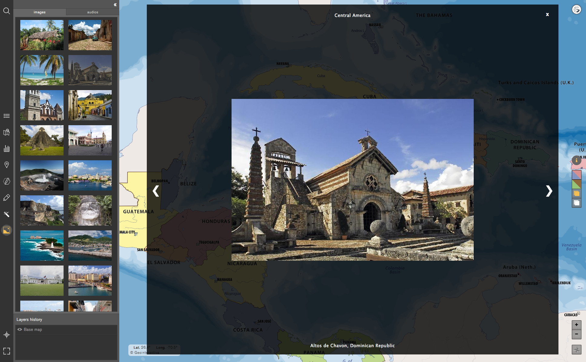Screen dimensions: 586x362
Task: Open colorful marina buildings thumbnail
Action: tap(90, 281)
